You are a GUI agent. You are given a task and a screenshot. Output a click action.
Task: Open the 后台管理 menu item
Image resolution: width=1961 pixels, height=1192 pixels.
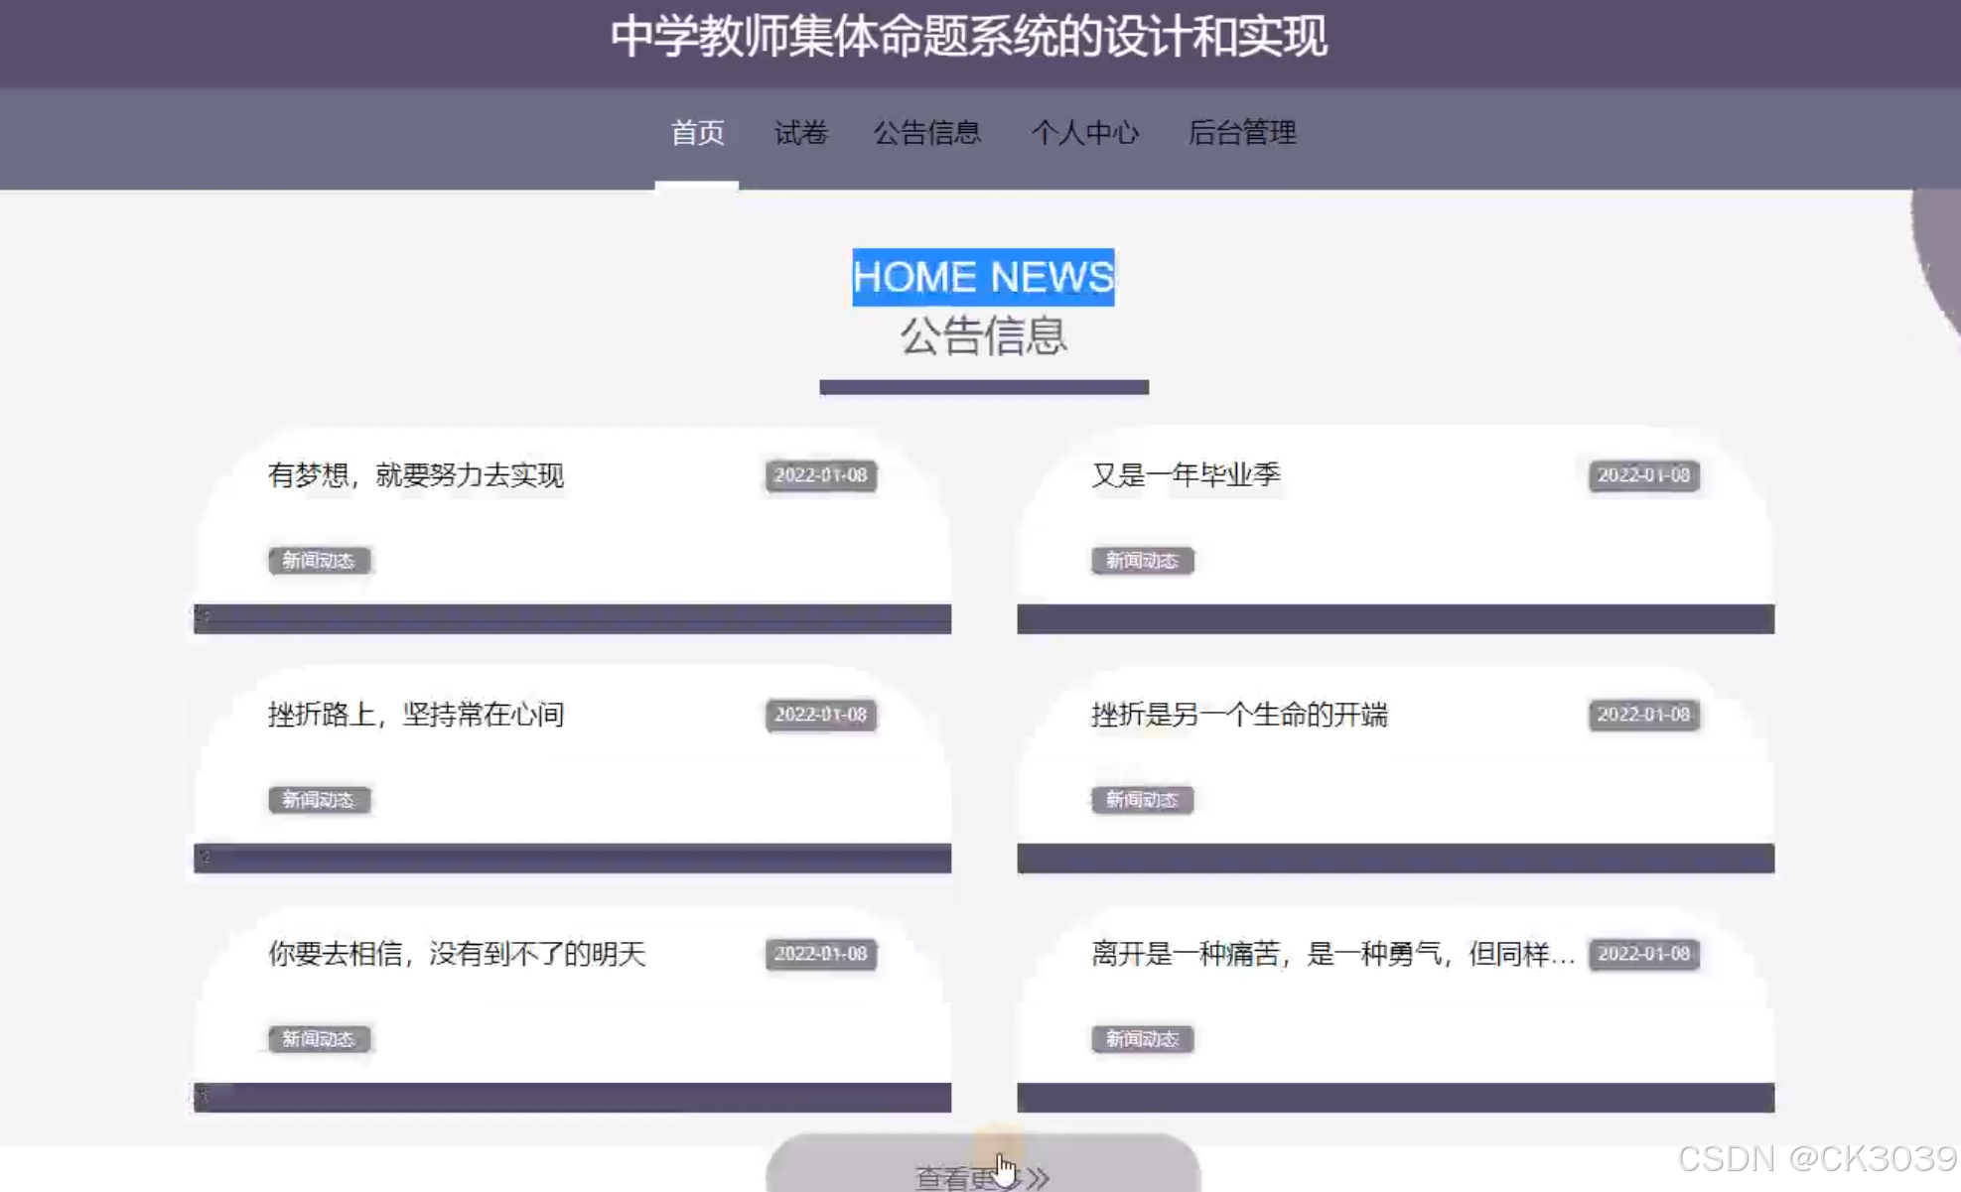coord(1241,133)
